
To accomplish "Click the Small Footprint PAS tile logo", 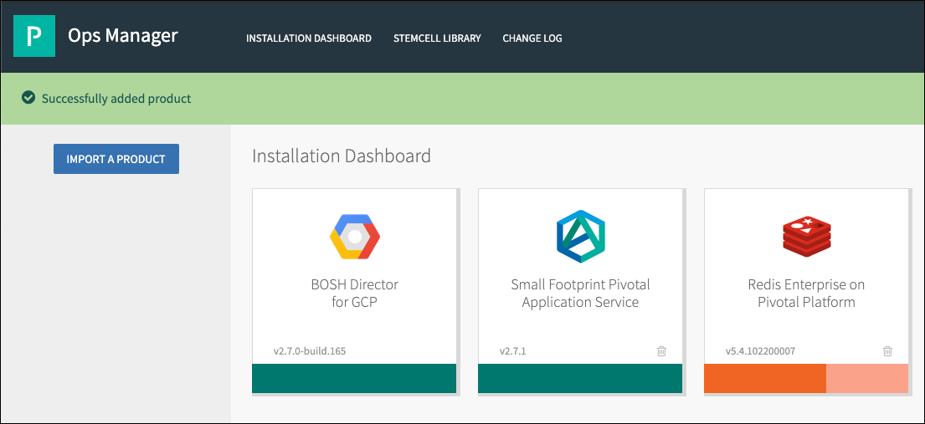I will [x=580, y=238].
